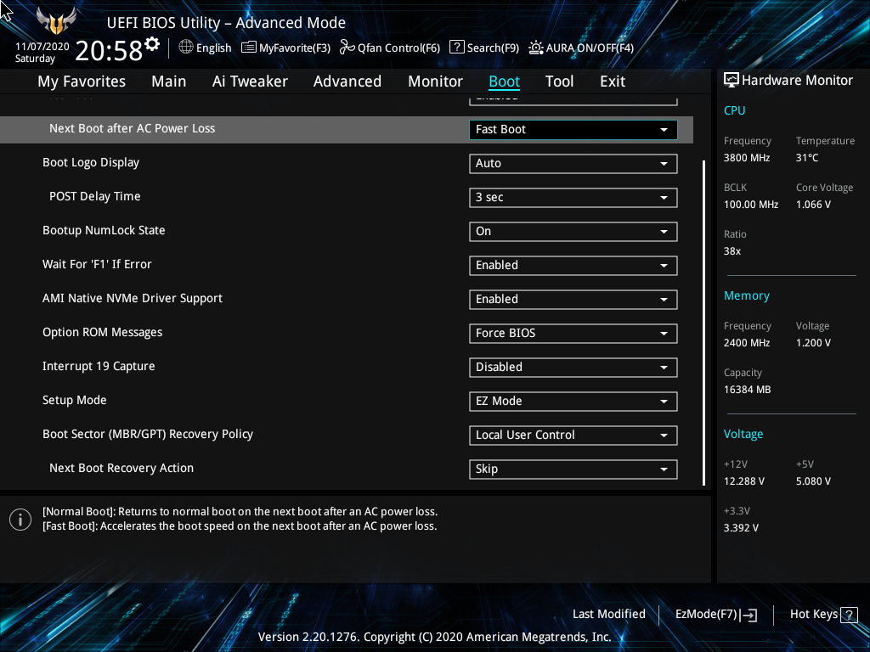Click the TUF Gaming logo icon
This screenshot has width=870, height=652.
point(55,21)
